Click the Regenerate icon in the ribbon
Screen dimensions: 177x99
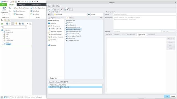4,9
